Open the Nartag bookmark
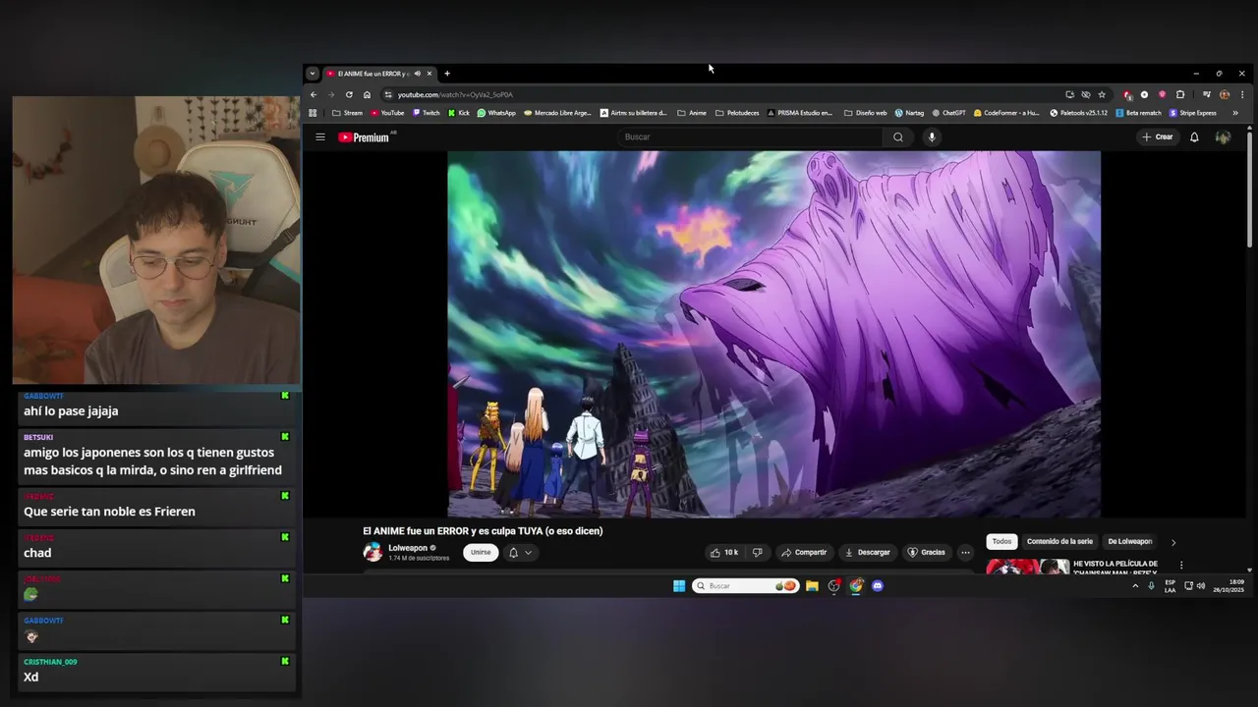This screenshot has width=1258, height=707. point(909,113)
